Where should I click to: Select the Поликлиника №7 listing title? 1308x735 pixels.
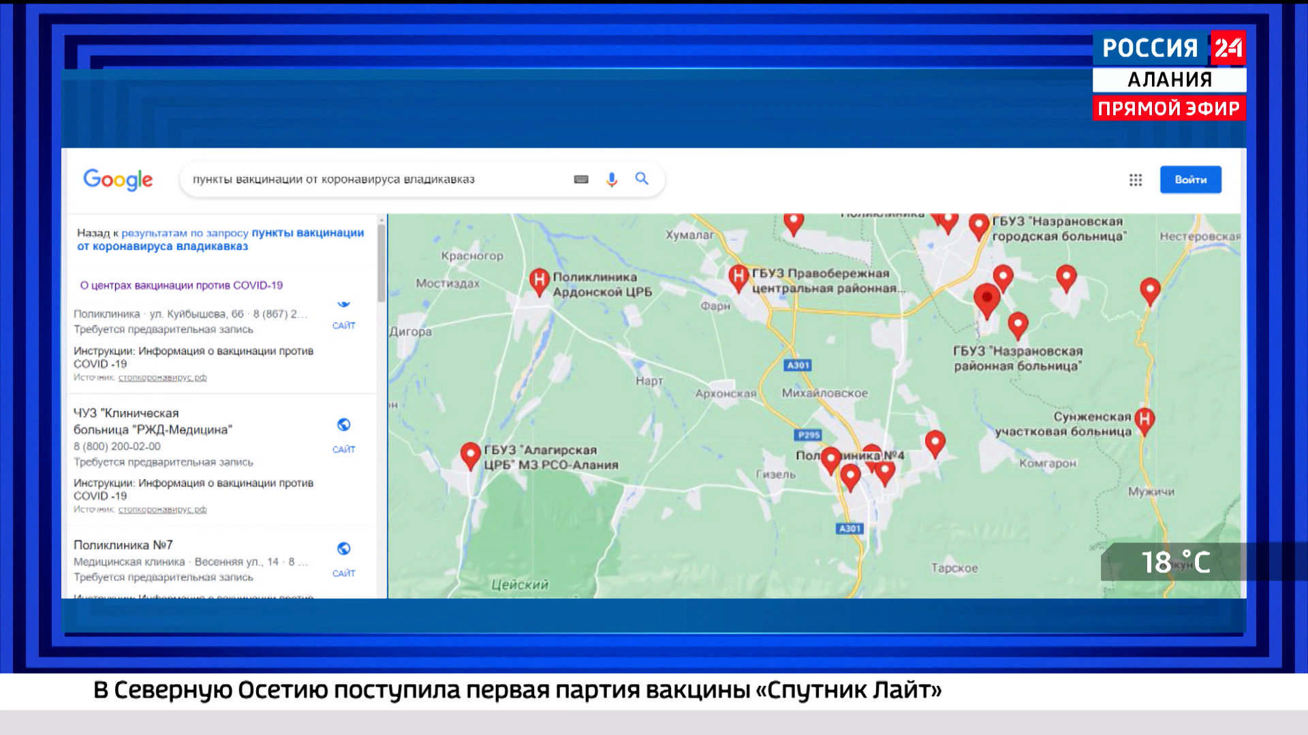pos(123,545)
